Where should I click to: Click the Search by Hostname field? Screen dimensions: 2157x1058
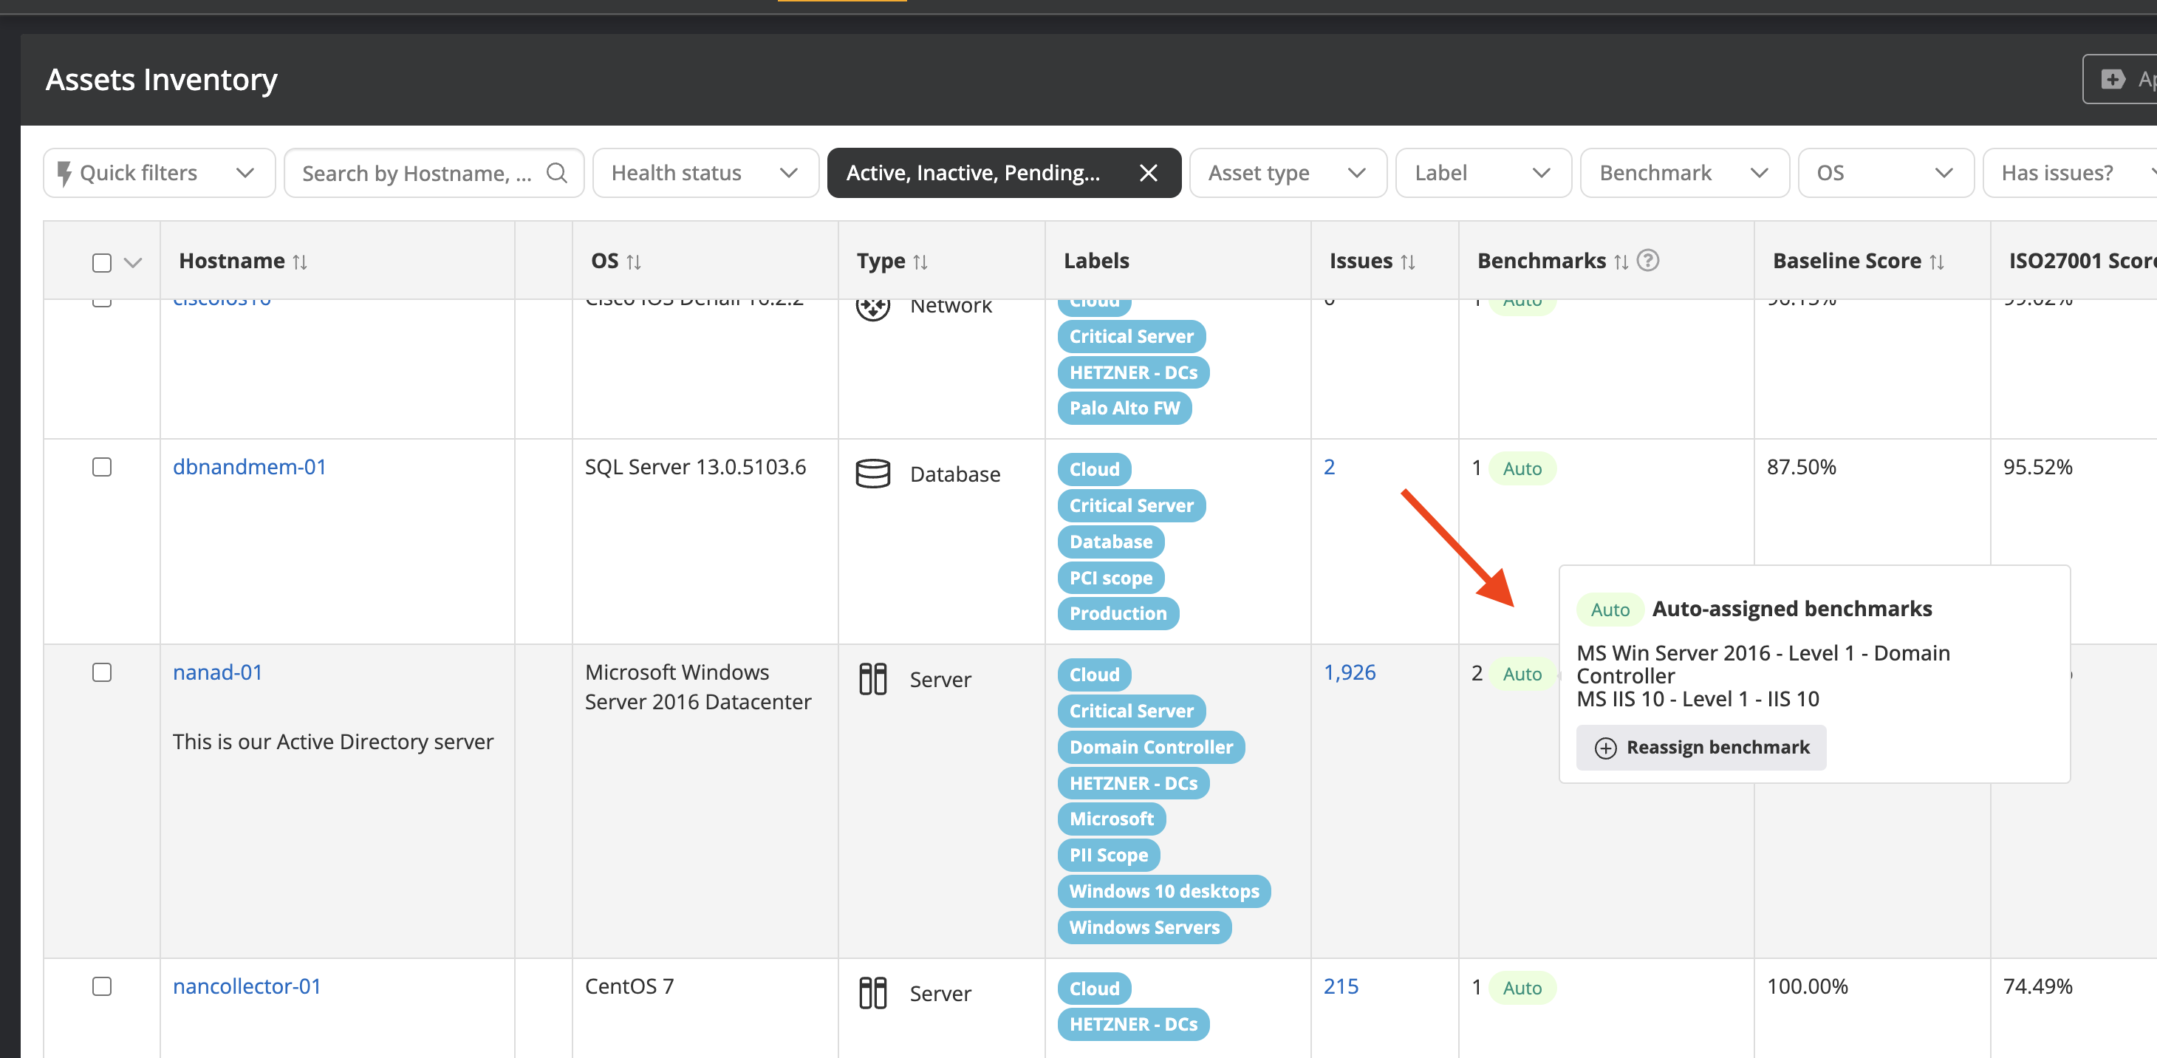[416, 173]
